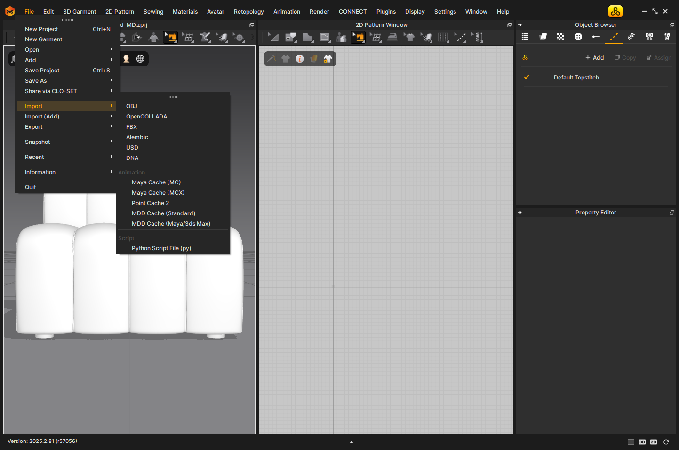Viewport: 679px width, 450px height.
Task: Open the Bow/Trim tab icon in Object Browser
Action: coord(649,37)
